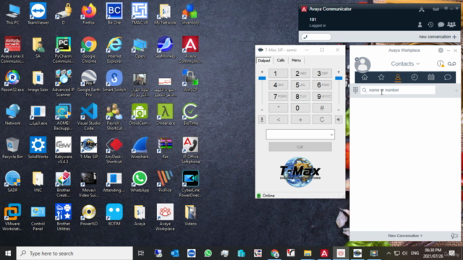463x260 pixels.
Task: Open the Windows Start menu
Action: [8, 253]
